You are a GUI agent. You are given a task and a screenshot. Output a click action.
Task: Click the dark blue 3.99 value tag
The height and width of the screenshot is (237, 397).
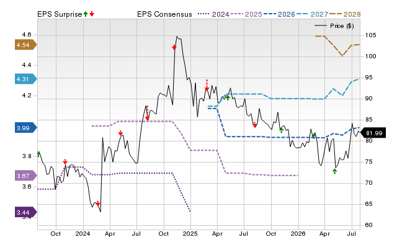click(26, 128)
